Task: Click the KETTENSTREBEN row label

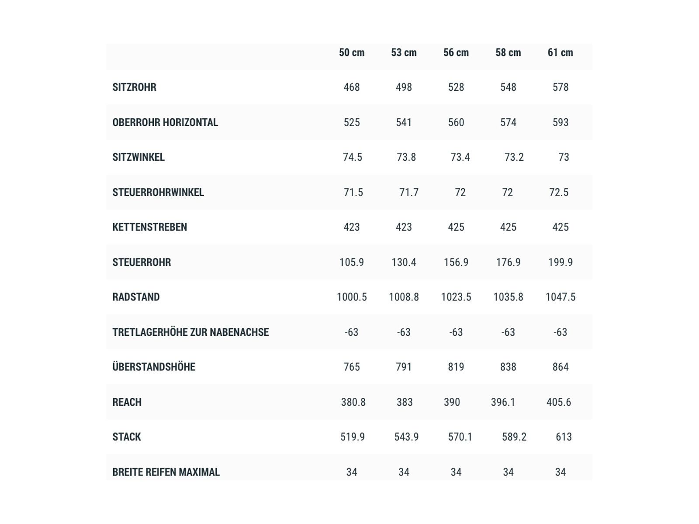Action: (149, 227)
